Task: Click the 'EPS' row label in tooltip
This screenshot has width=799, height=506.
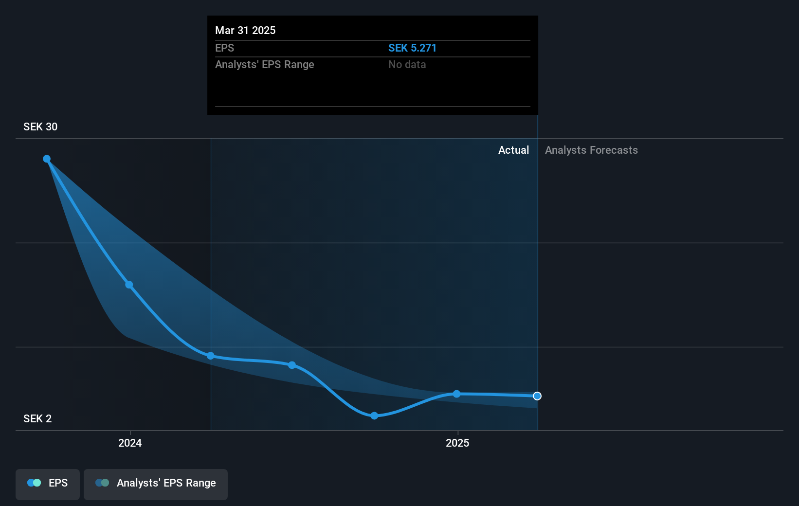Action: point(225,48)
